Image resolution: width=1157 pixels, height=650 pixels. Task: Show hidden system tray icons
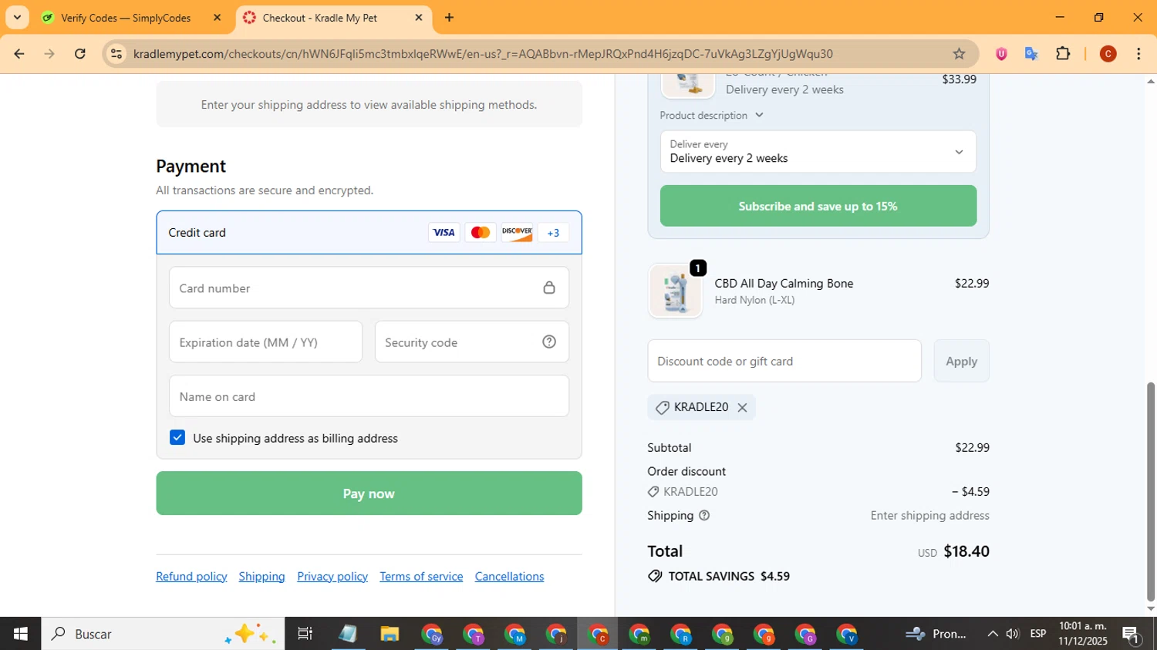pos(993,634)
